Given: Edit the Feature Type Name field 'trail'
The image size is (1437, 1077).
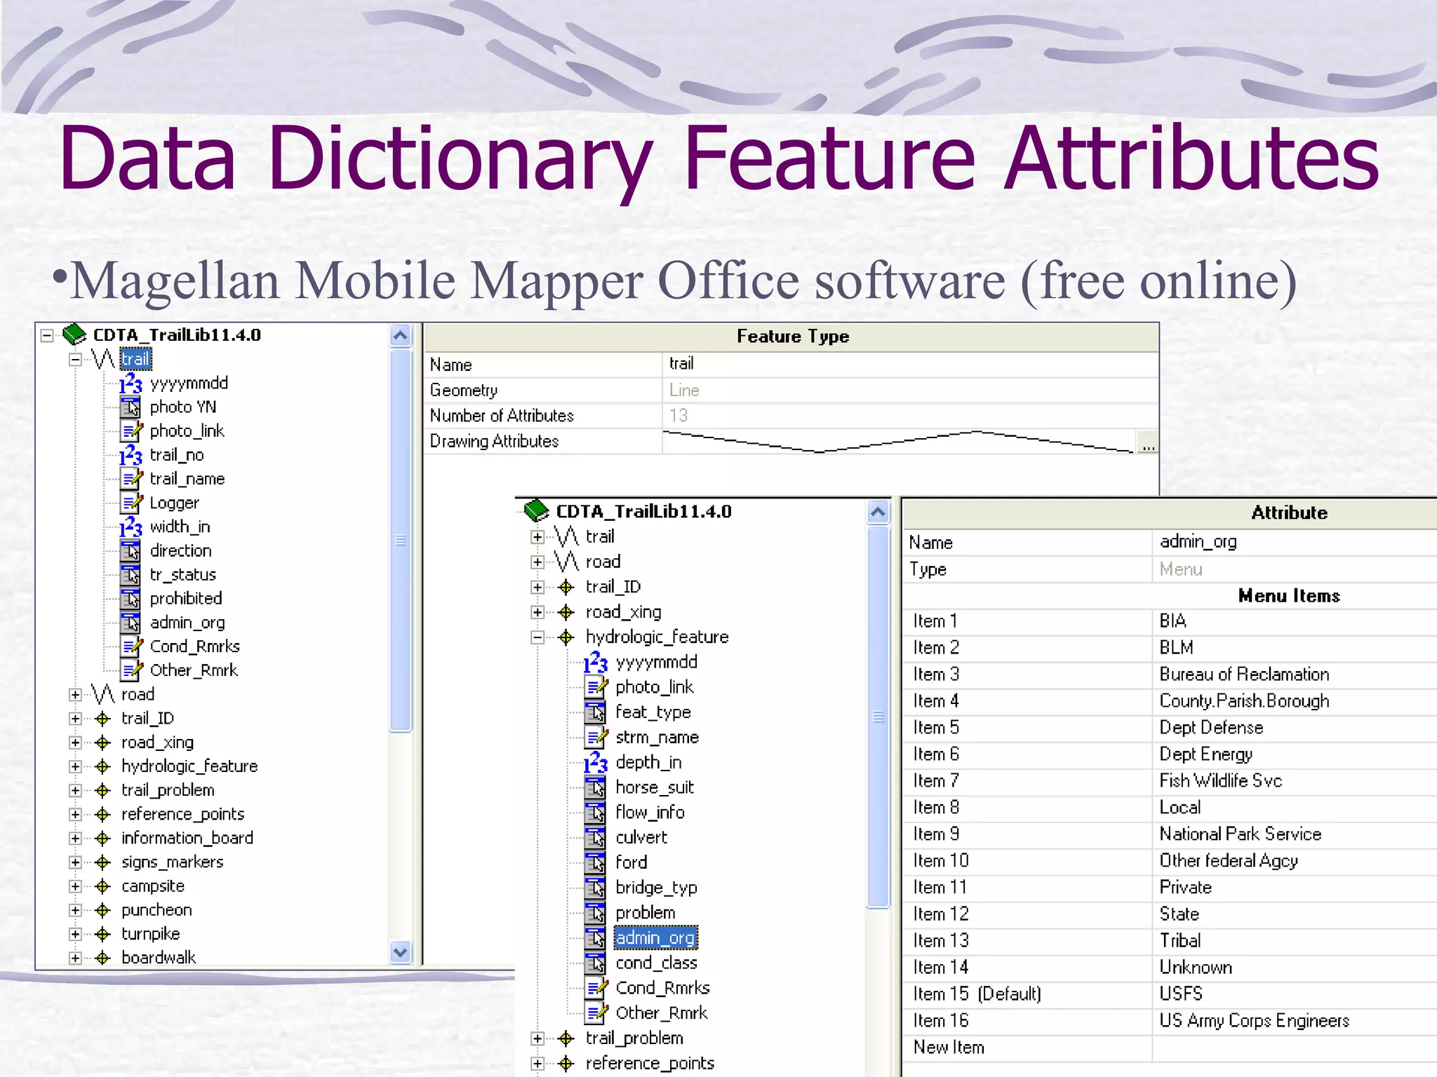Looking at the screenshot, I should click(x=910, y=364).
